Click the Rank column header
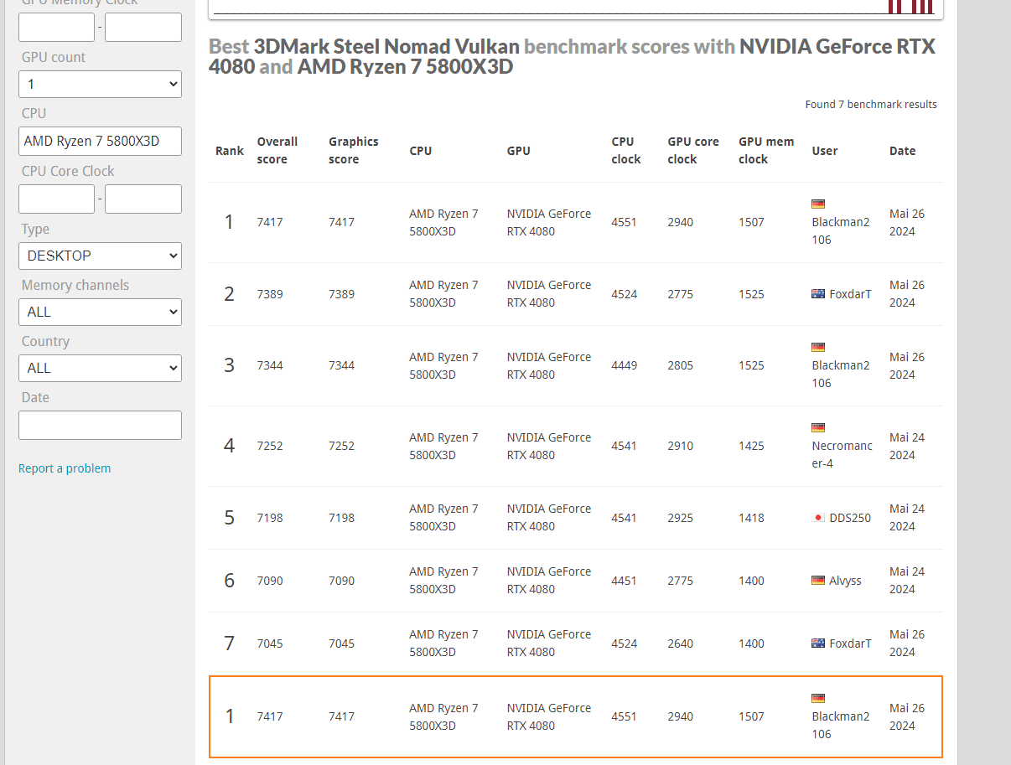Image resolution: width=1011 pixels, height=765 pixels. tap(230, 151)
